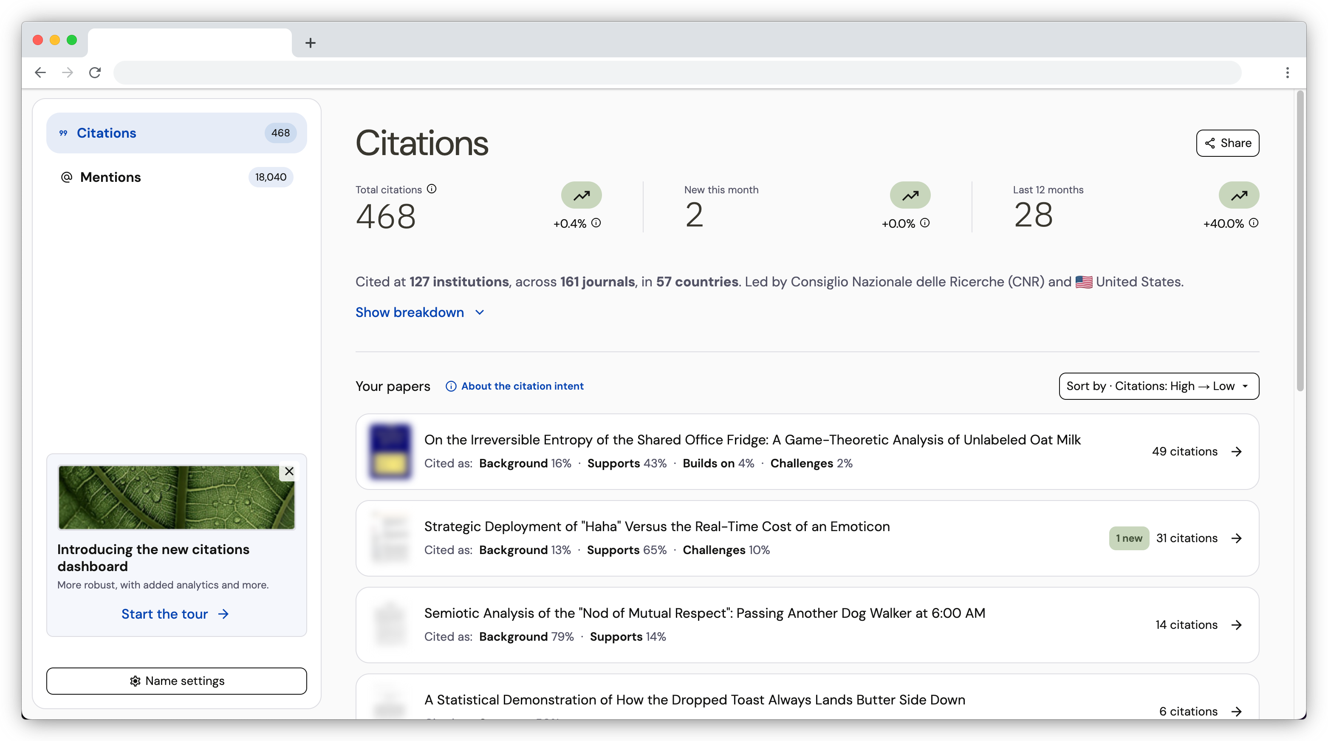Open the arrow for the 49 citations paper
Viewport: 1328px width, 741px height.
click(x=1237, y=452)
